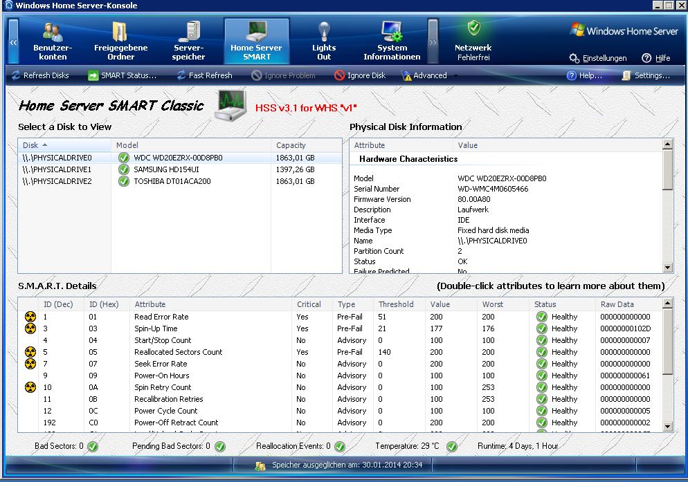Click the critical icon for Seek Error Rate
The height and width of the screenshot is (482, 688).
(30, 364)
